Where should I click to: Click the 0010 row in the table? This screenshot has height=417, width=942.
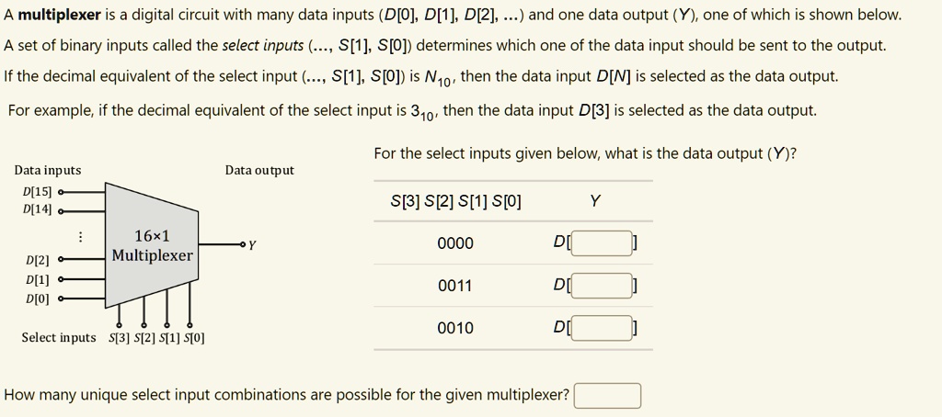click(x=513, y=328)
